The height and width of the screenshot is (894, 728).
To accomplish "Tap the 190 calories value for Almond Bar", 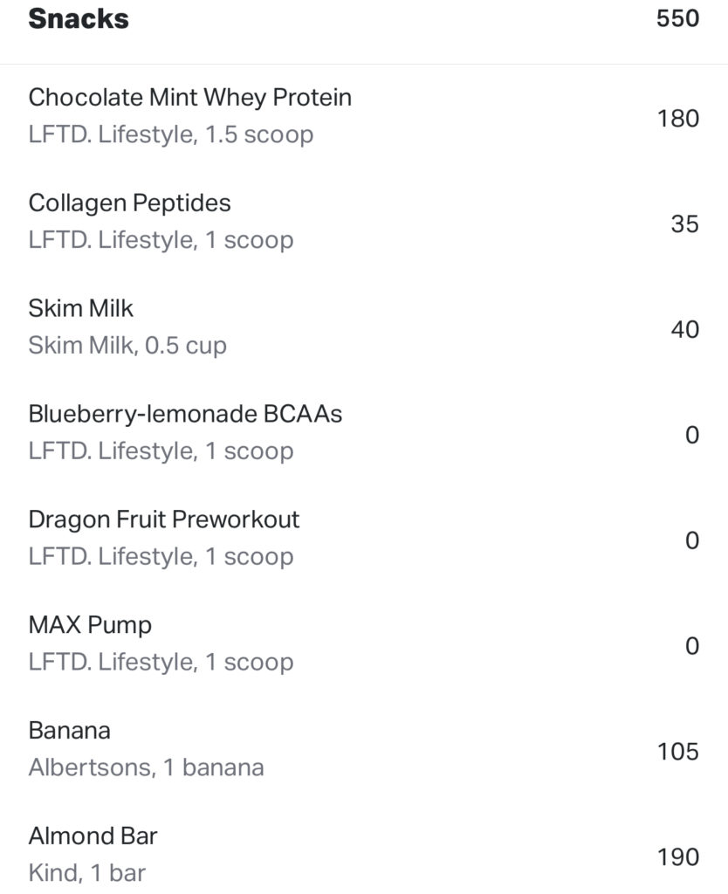I will pyautogui.click(x=678, y=857).
